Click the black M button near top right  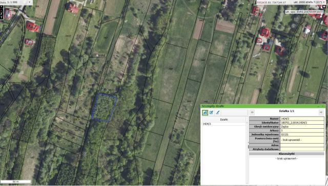[324, 7]
